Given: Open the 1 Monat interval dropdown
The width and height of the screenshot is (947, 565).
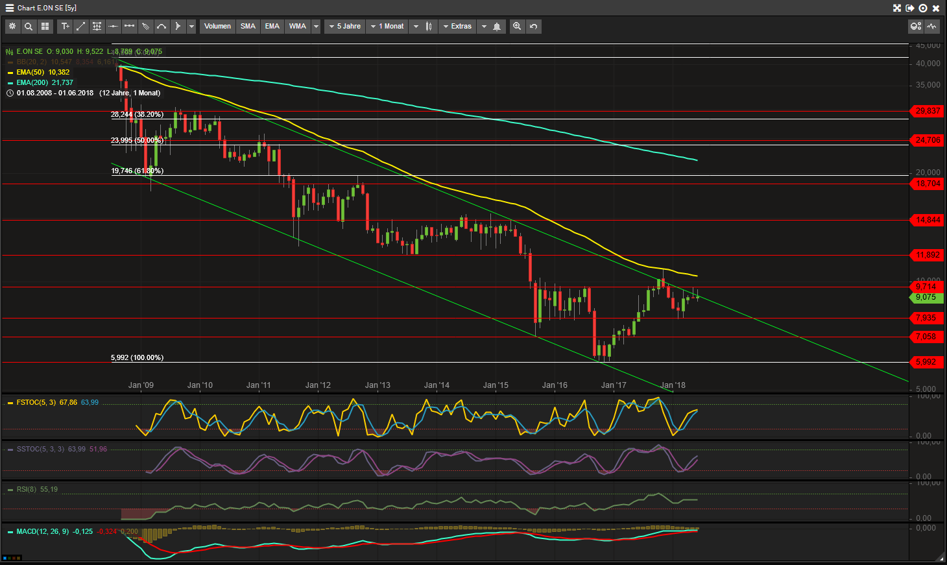Looking at the screenshot, I should (387, 27).
